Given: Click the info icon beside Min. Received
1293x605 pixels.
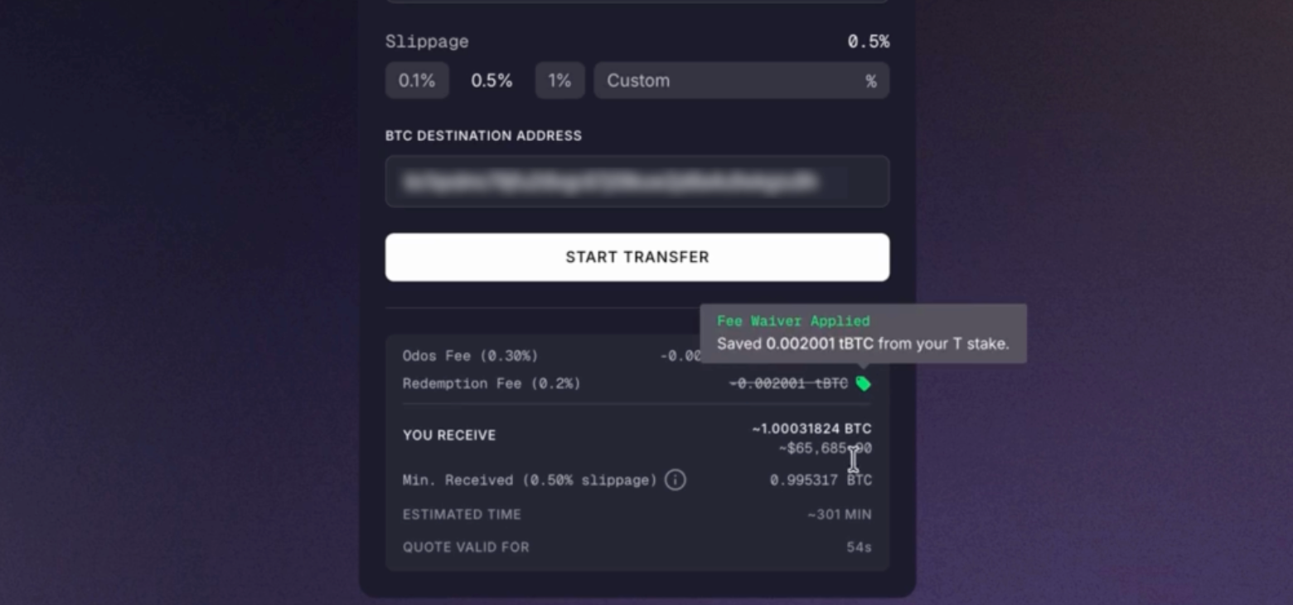Looking at the screenshot, I should [x=676, y=480].
